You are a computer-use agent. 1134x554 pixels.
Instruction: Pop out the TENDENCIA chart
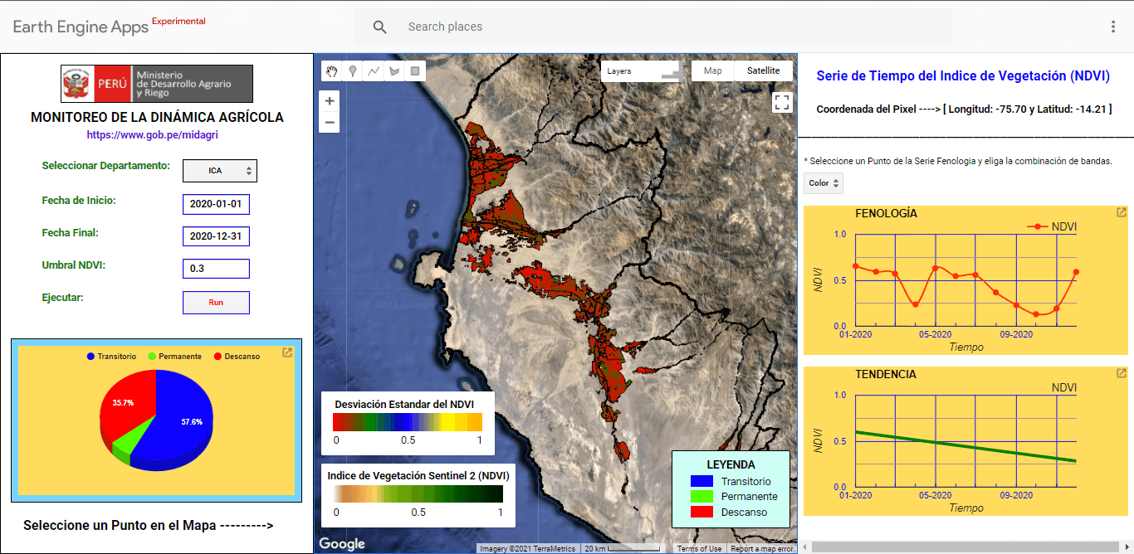tap(1121, 374)
